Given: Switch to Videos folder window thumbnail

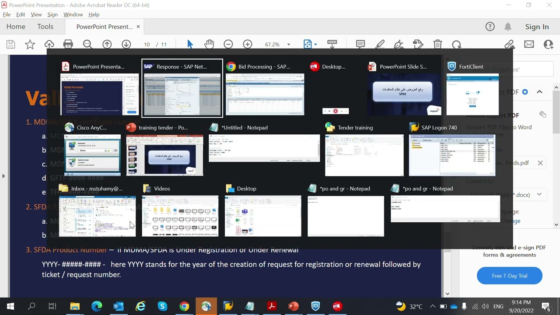Looking at the screenshot, I should [x=180, y=210].
